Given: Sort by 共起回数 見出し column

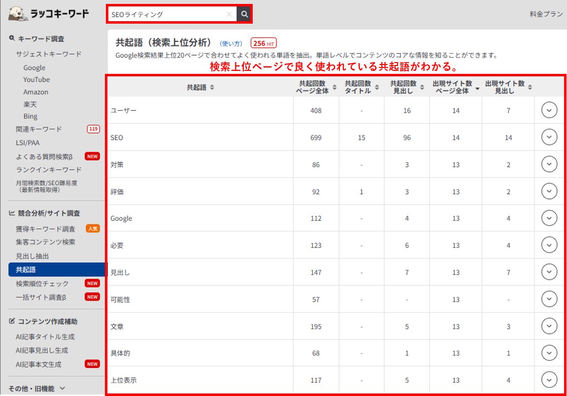Looking at the screenshot, I should 422,87.
